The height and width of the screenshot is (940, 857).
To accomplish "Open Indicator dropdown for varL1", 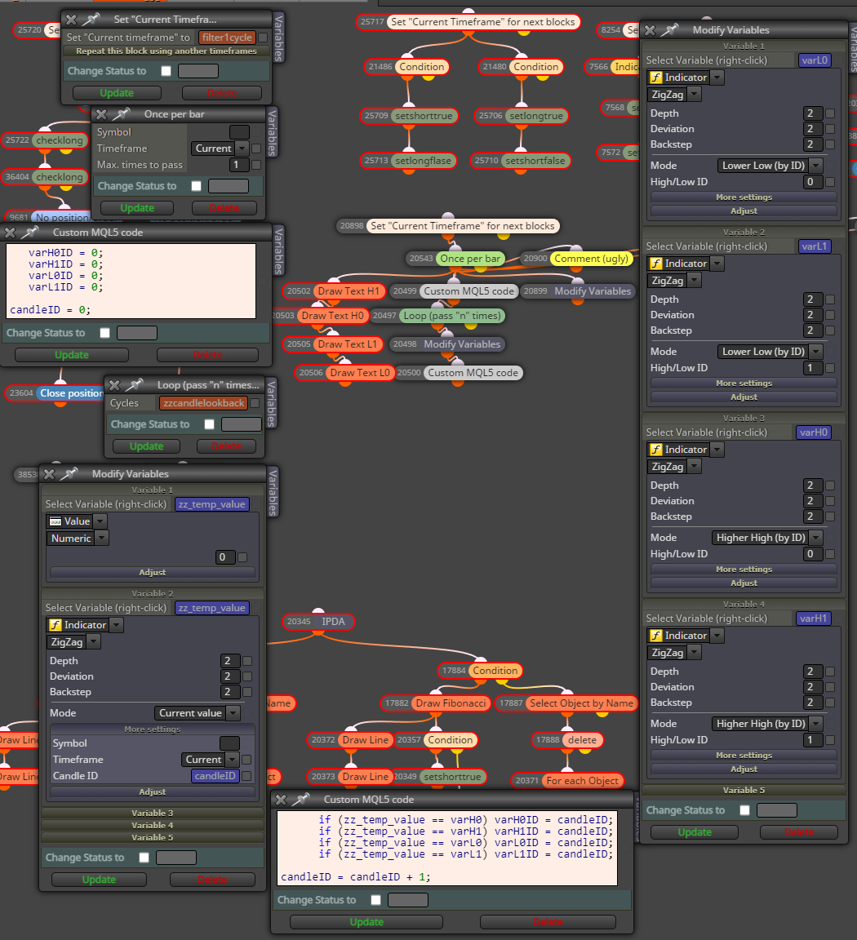I will 686,264.
